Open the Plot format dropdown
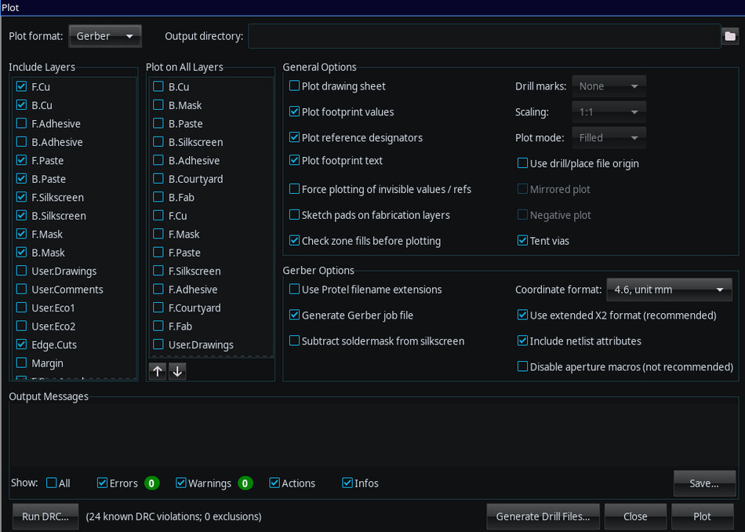Viewport: 745px width, 532px height. pos(105,36)
